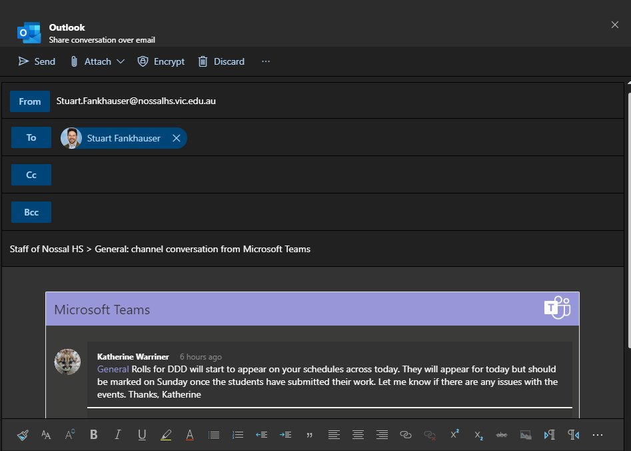Screen dimensions: 631x451
Task: Open the font size control
Action: click(70, 434)
